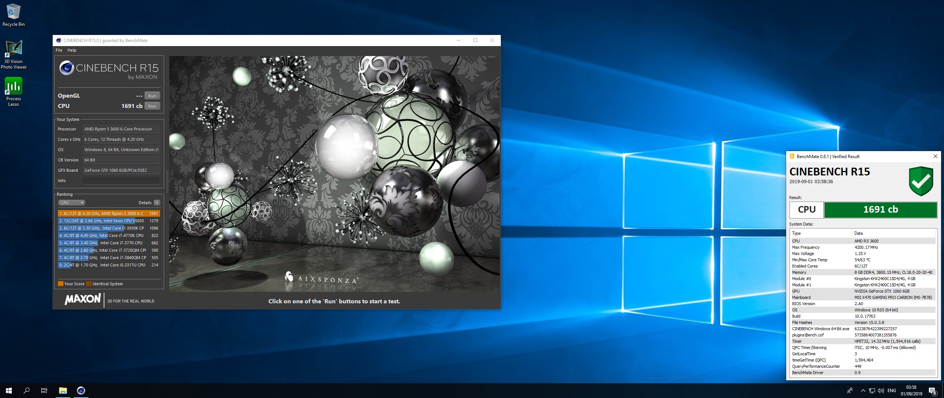Click the AIXSPONZA logo in render

[x=322, y=278]
